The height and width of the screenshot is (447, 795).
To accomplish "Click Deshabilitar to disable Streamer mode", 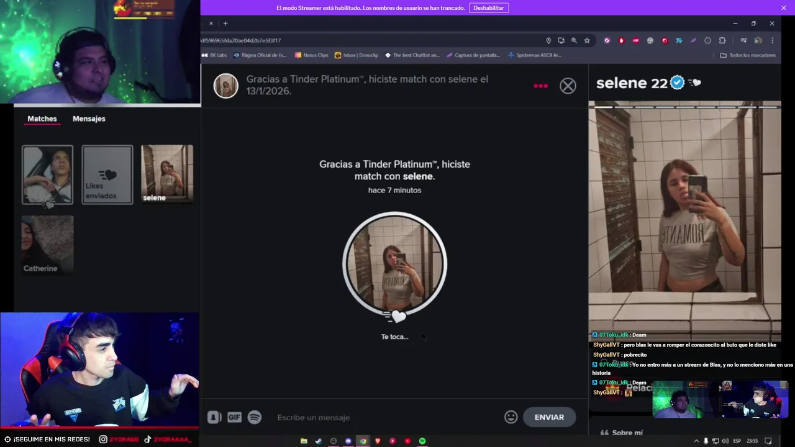I will 489,8.
